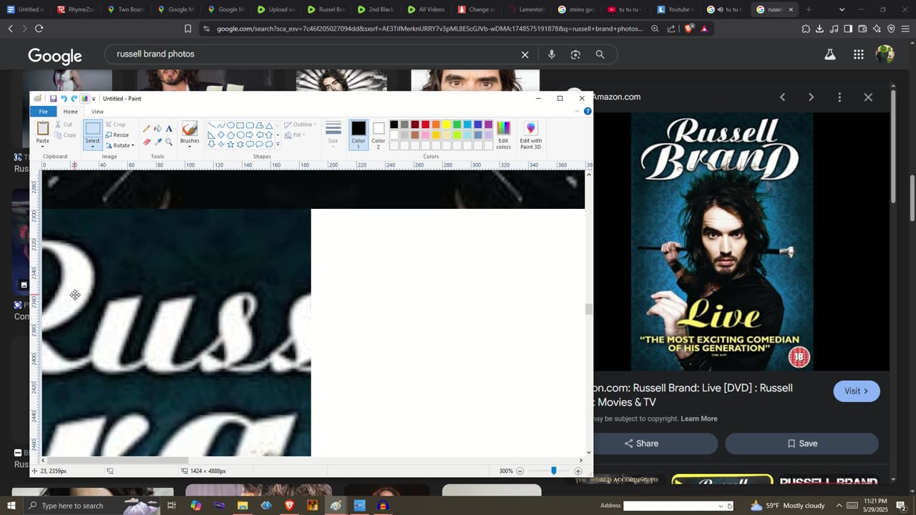
Task: Collapse the Paint ribbon chevron
Action: tap(578, 112)
